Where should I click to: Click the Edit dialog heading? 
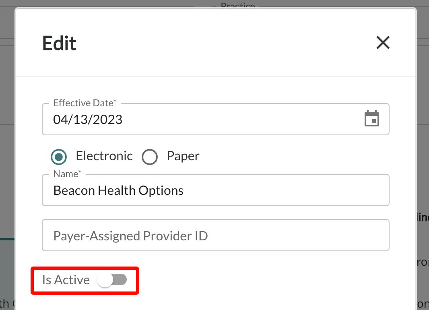click(x=59, y=43)
